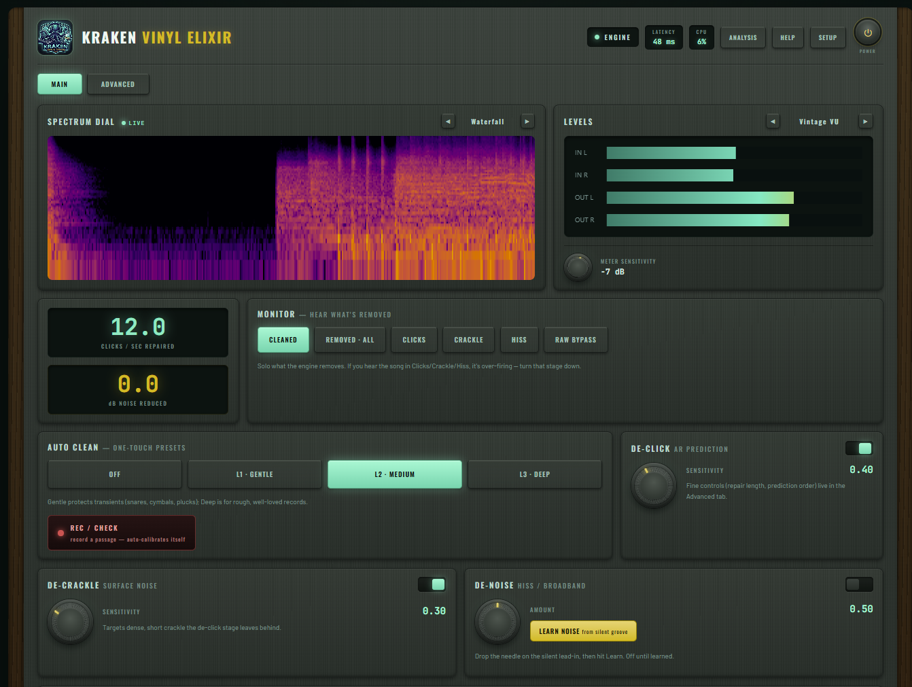Click the Learn Noise button

pyautogui.click(x=583, y=631)
